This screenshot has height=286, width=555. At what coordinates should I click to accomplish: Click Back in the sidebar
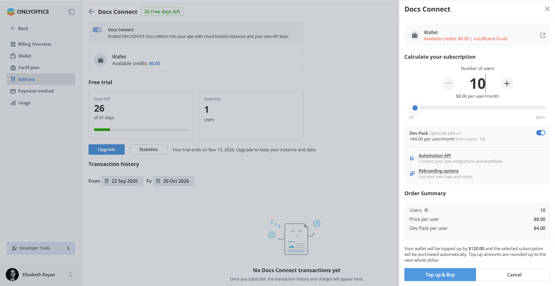click(19, 28)
